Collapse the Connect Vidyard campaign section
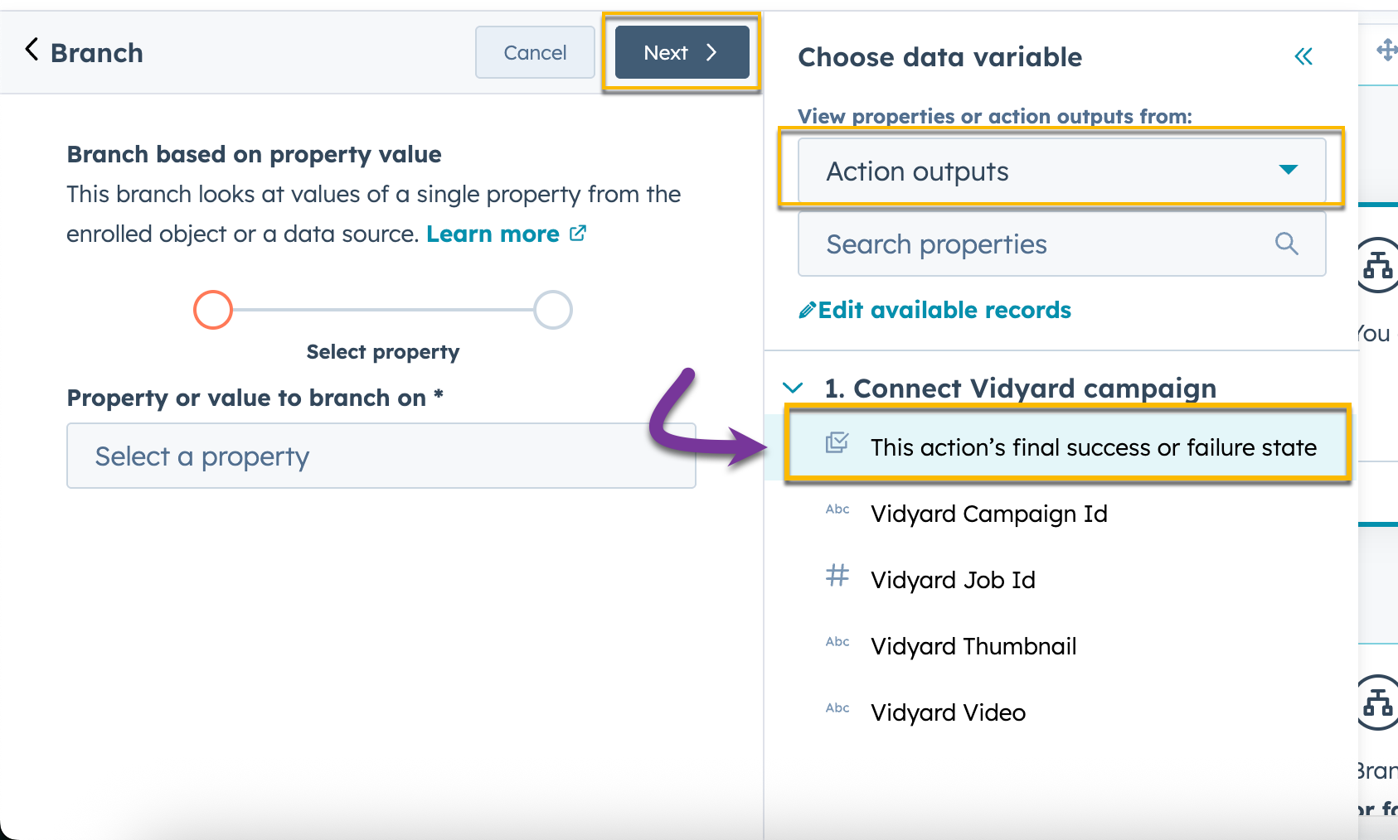The height and width of the screenshot is (840, 1398). (x=794, y=388)
